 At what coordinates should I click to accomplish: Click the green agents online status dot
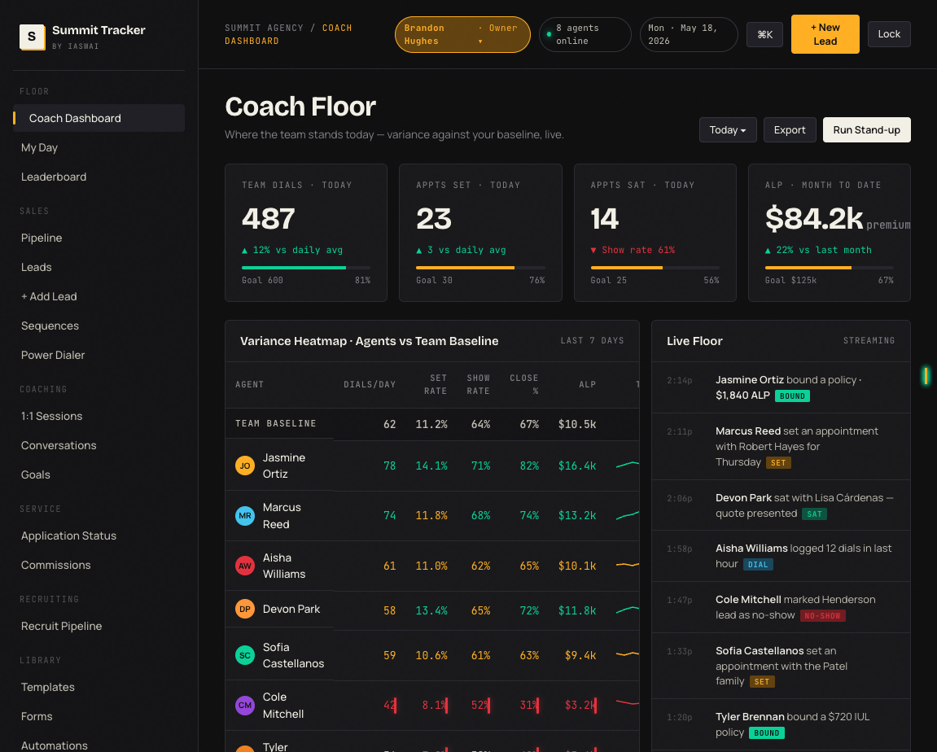click(549, 35)
